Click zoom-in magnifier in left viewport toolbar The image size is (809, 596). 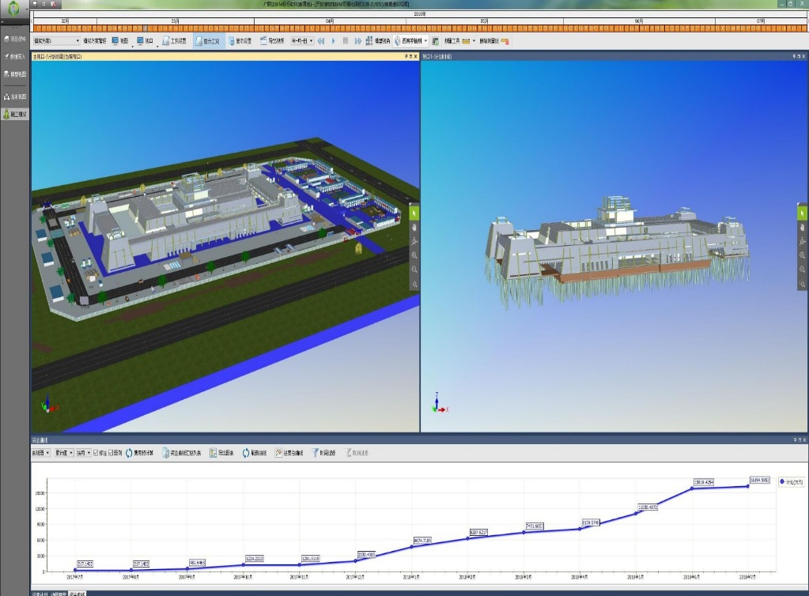(415, 255)
